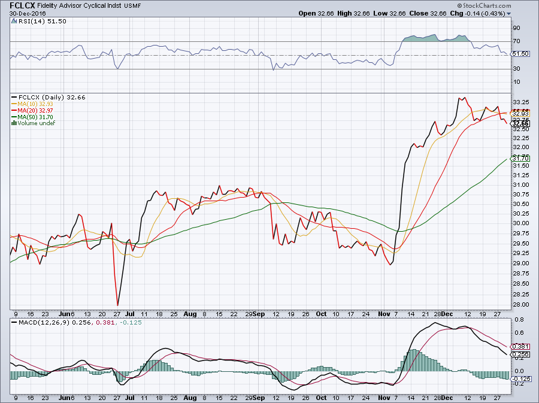Click the USMF exchange label
This screenshot has height=403, width=539.
click(132, 6)
